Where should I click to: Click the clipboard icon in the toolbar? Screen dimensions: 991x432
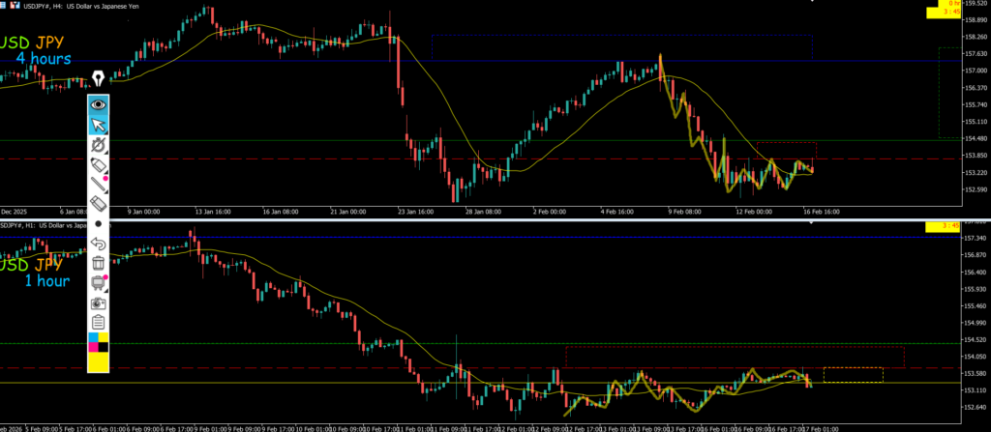98,322
